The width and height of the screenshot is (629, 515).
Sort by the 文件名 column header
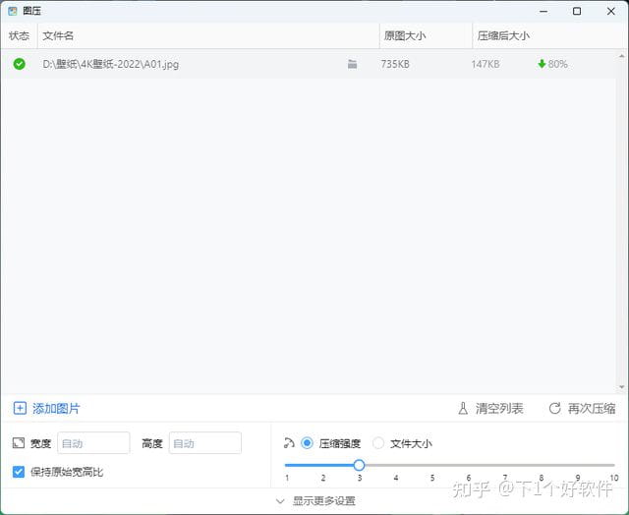[x=208, y=35]
